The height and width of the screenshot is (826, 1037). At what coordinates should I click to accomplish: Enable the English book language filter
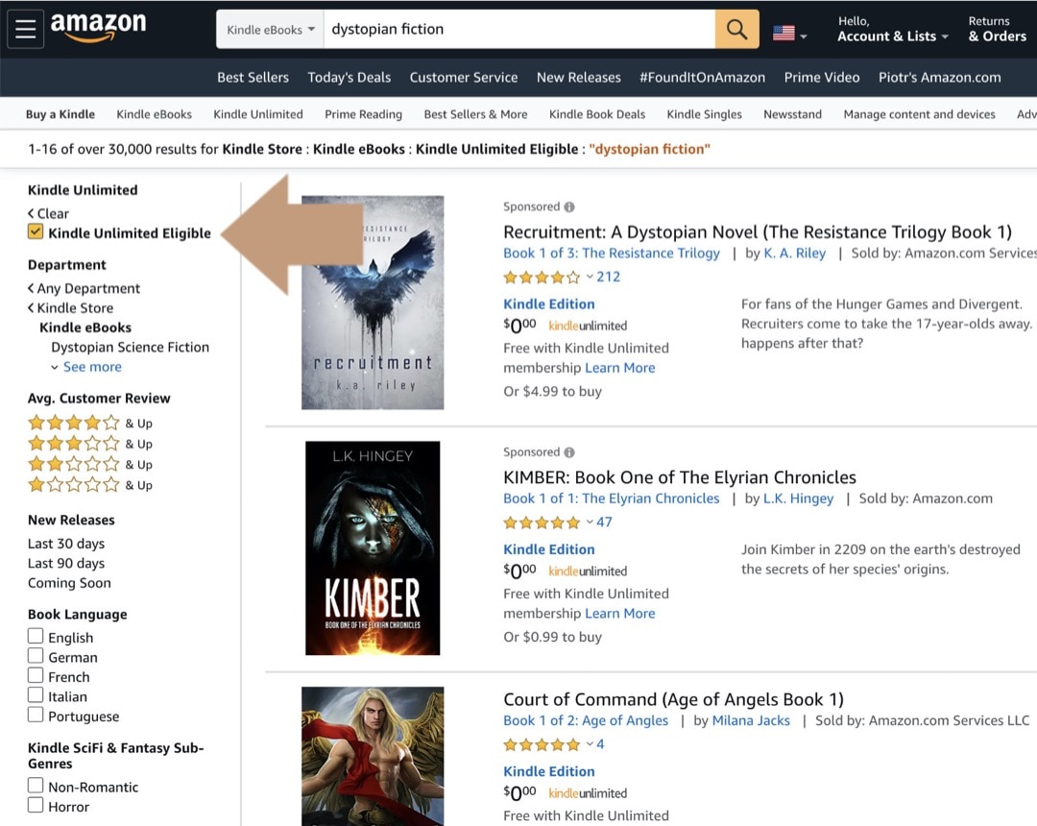pos(35,637)
